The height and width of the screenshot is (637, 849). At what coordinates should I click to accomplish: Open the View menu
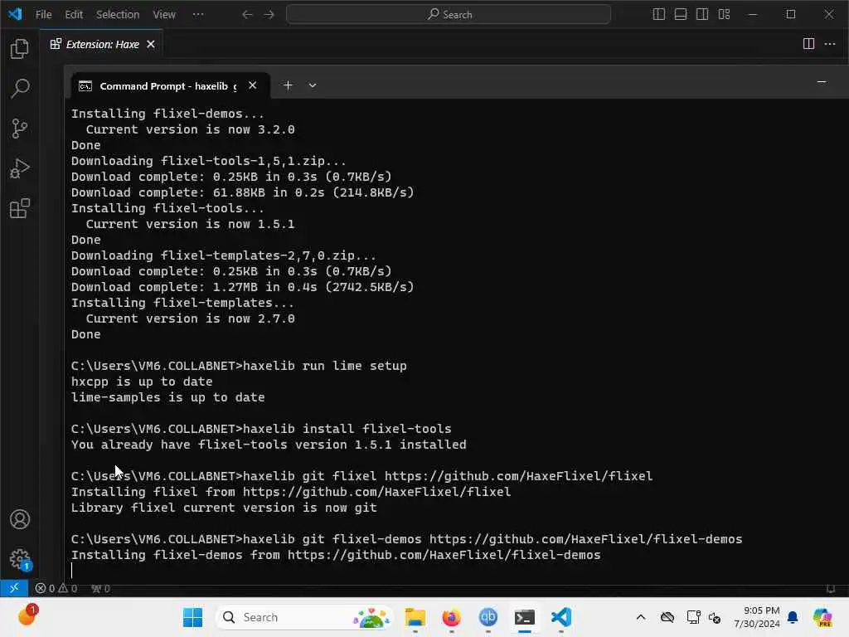163,15
